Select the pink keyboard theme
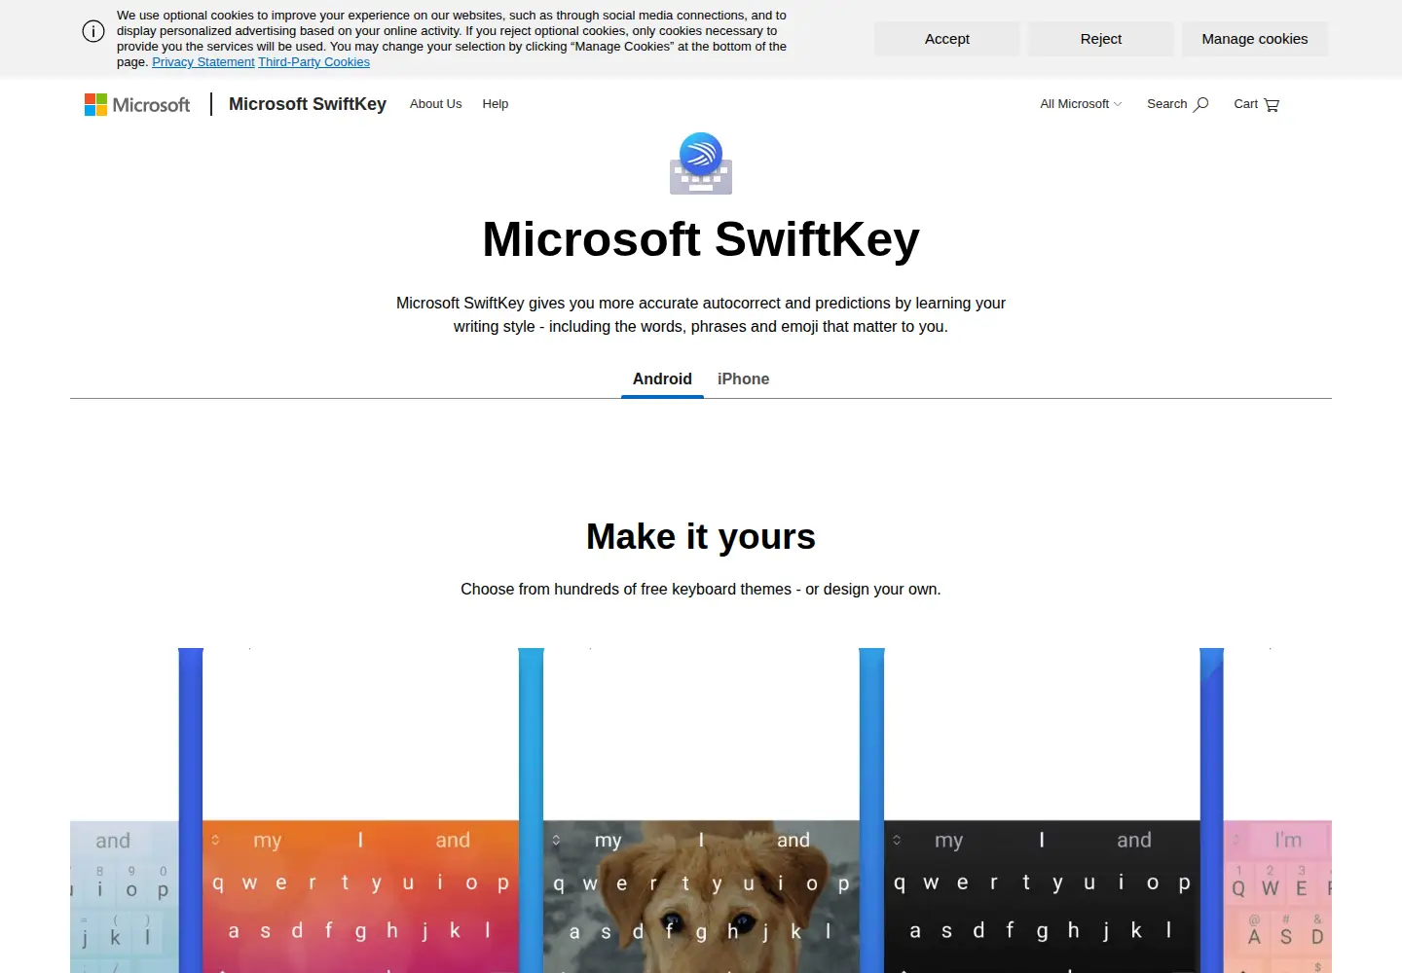Viewport: 1402px width, 973px height. point(1277,896)
